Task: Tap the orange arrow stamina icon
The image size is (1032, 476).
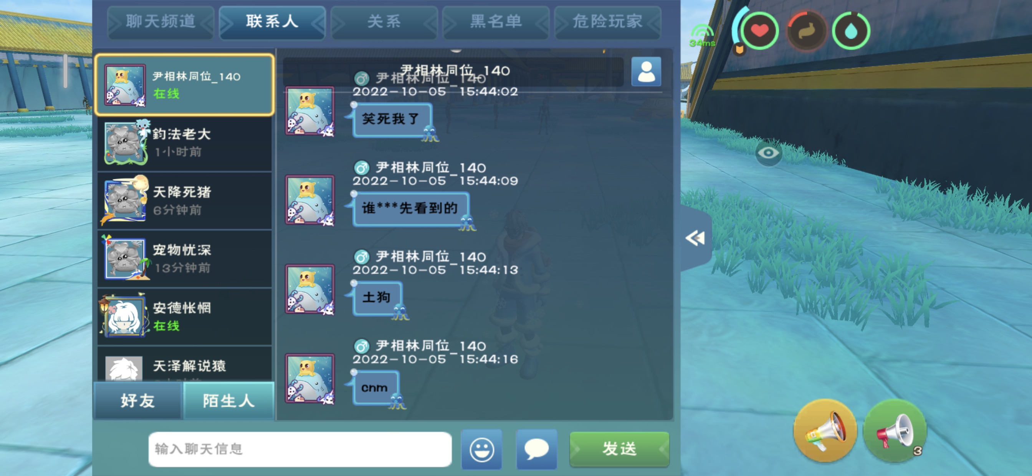Action: pyautogui.click(x=806, y=31)
